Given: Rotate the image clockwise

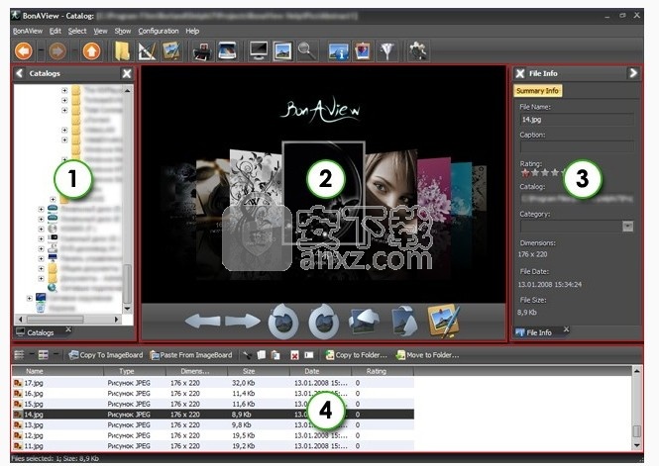Looking at the screenshot, I should [x=324, y=322].
